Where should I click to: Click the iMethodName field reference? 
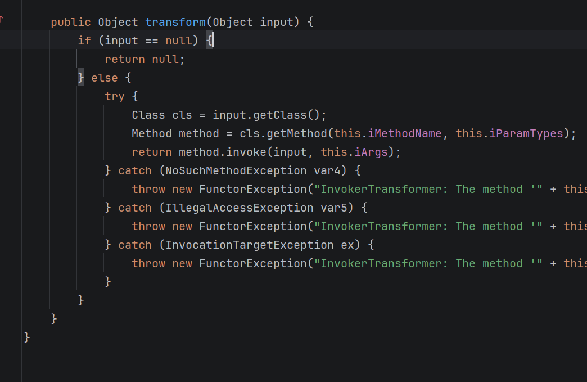pyautogui.click(x=405, y=134)
